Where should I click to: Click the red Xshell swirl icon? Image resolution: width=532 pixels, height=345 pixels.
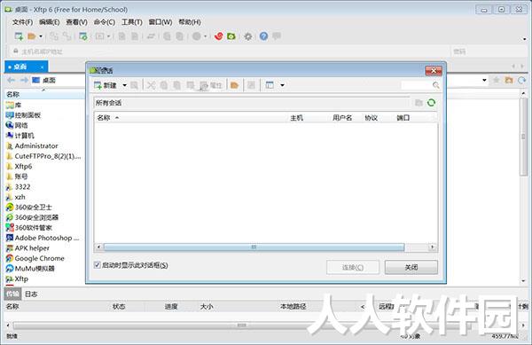pos(219,36)
